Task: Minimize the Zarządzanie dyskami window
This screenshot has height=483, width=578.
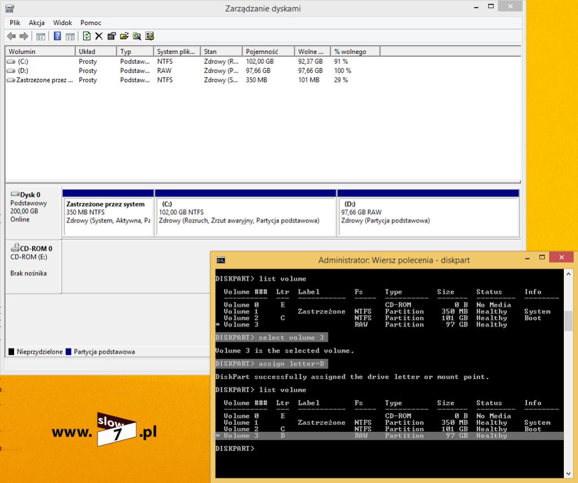Action: point(476,7)
